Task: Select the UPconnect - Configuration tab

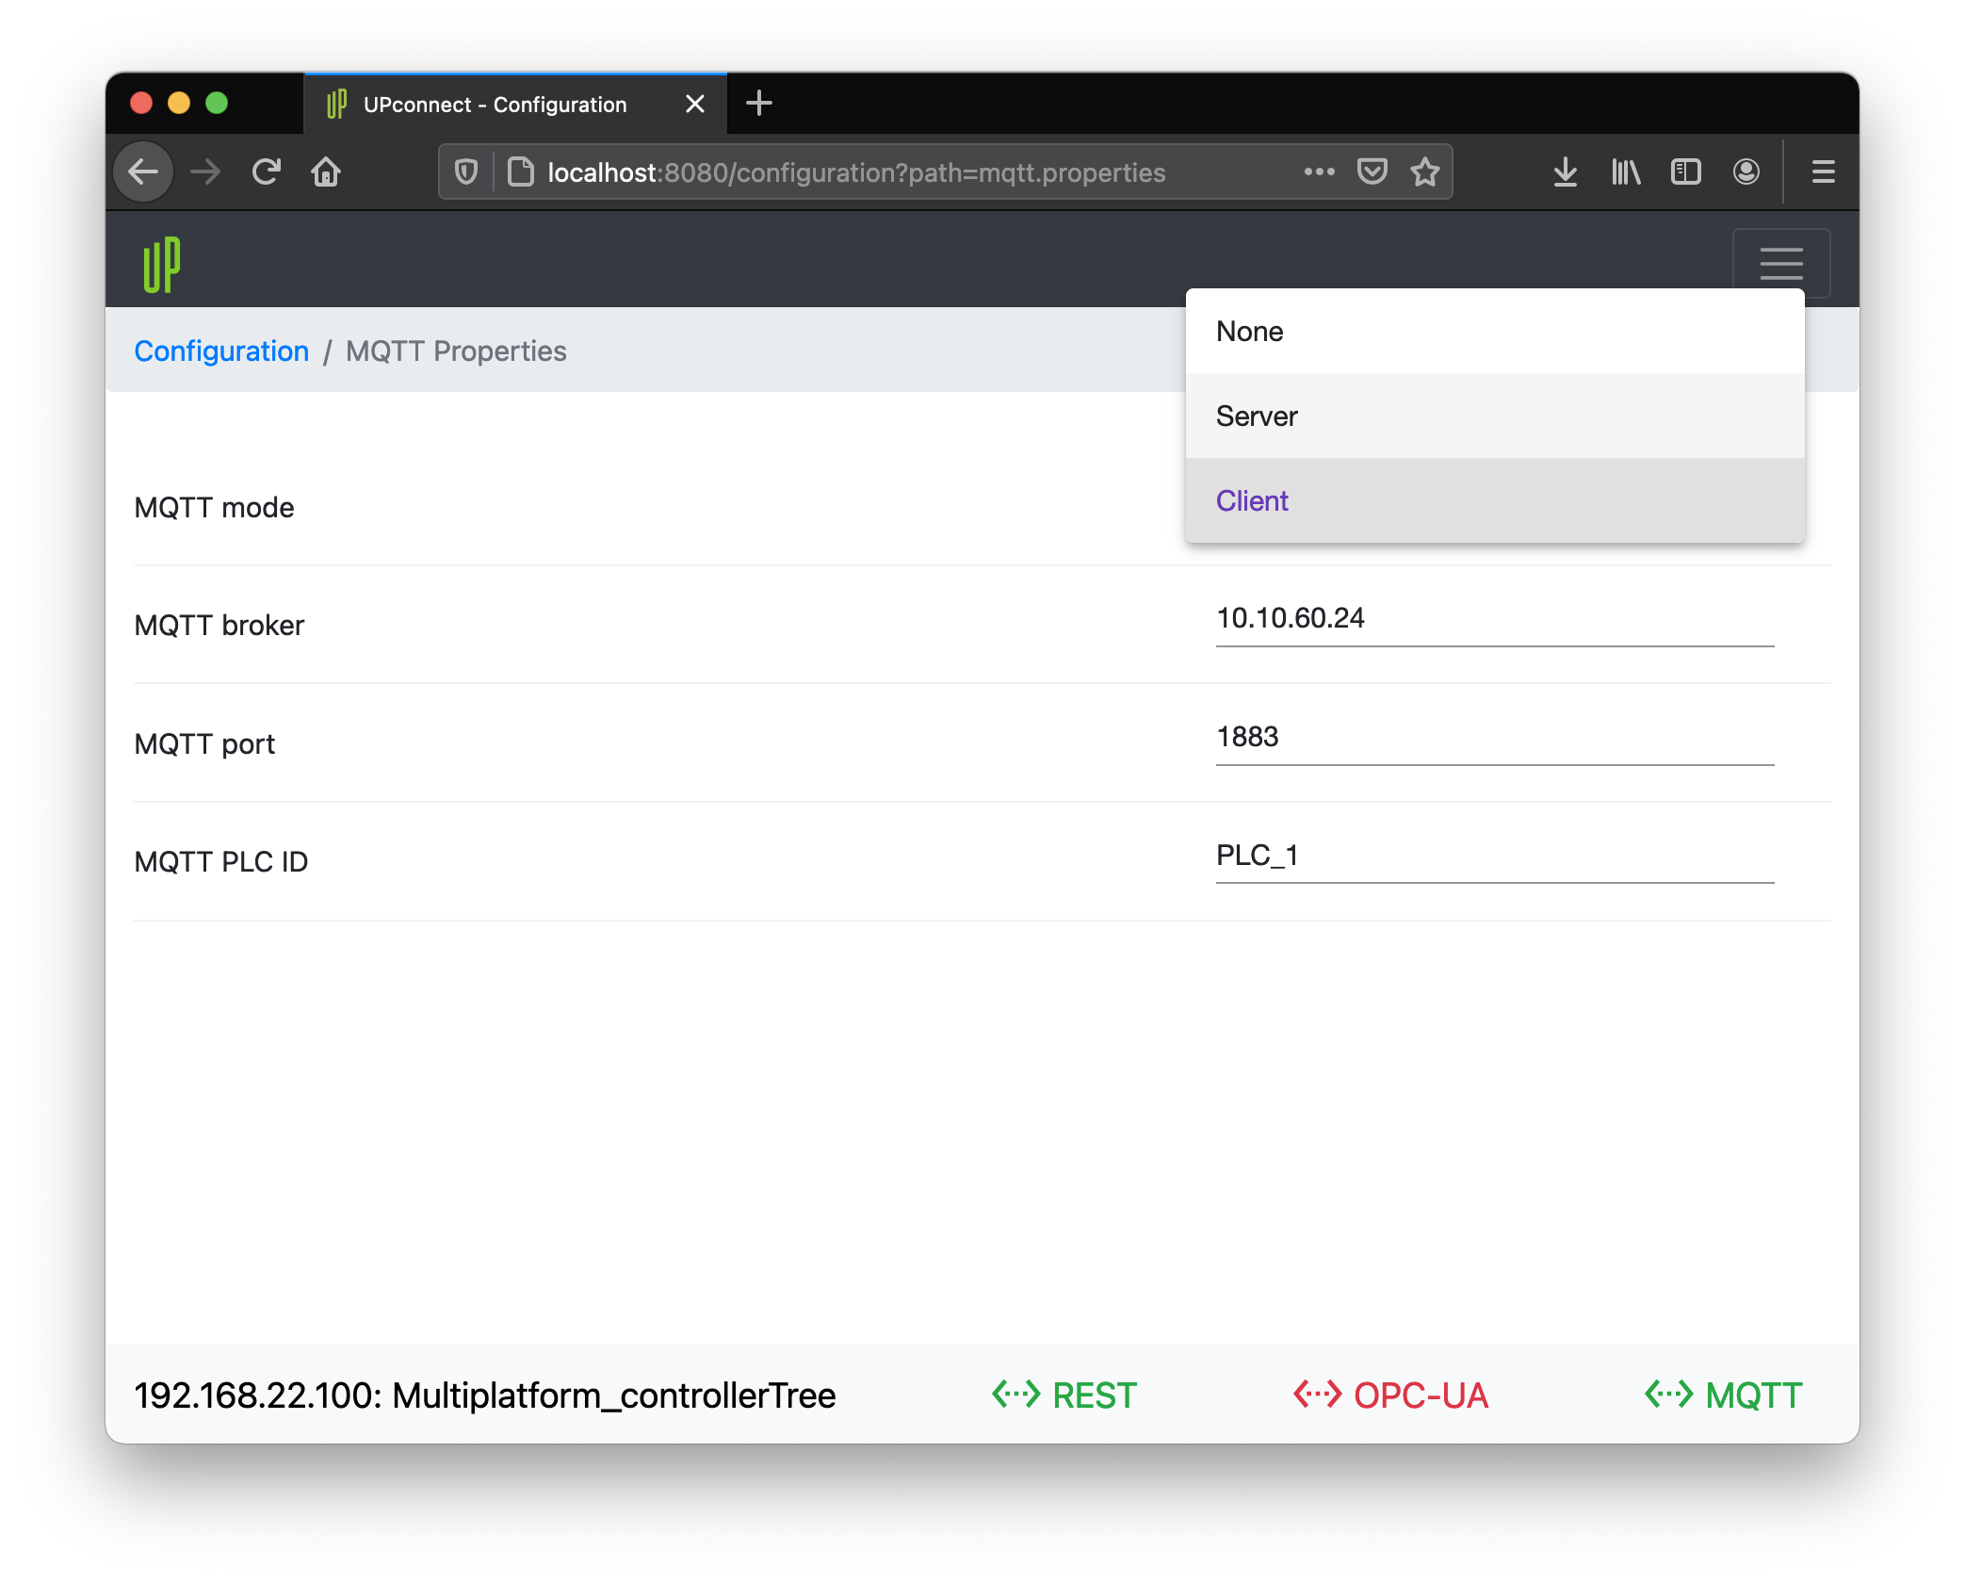Action: click(x=495, y=105)
